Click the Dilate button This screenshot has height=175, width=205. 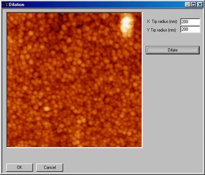173,50
